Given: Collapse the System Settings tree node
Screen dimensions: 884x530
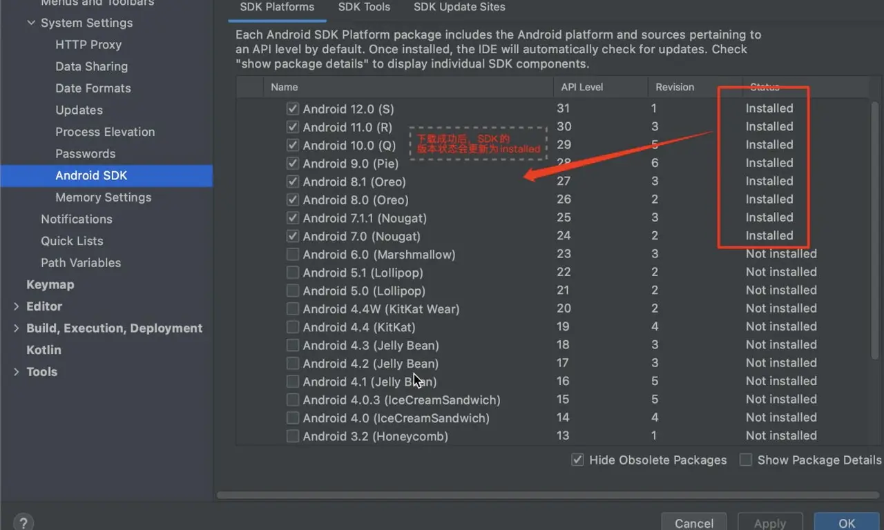Looking at the screenshot, I should point(31,23).
